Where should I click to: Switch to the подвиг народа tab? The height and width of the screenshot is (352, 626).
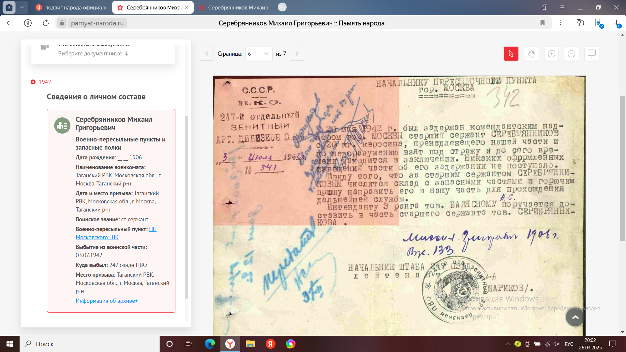coord(72,7)
